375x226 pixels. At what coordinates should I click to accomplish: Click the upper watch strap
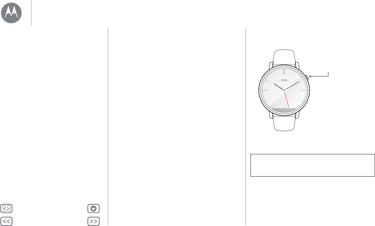coord(284,57)
